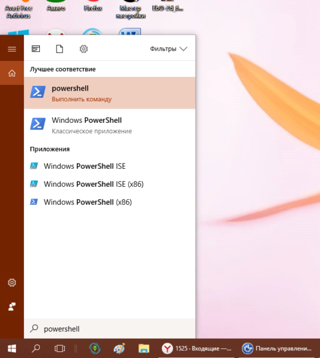Click the PowerShell ISE (x86) row icon
The width and height of the screenshot is (320, 358).
pos(34,184)
